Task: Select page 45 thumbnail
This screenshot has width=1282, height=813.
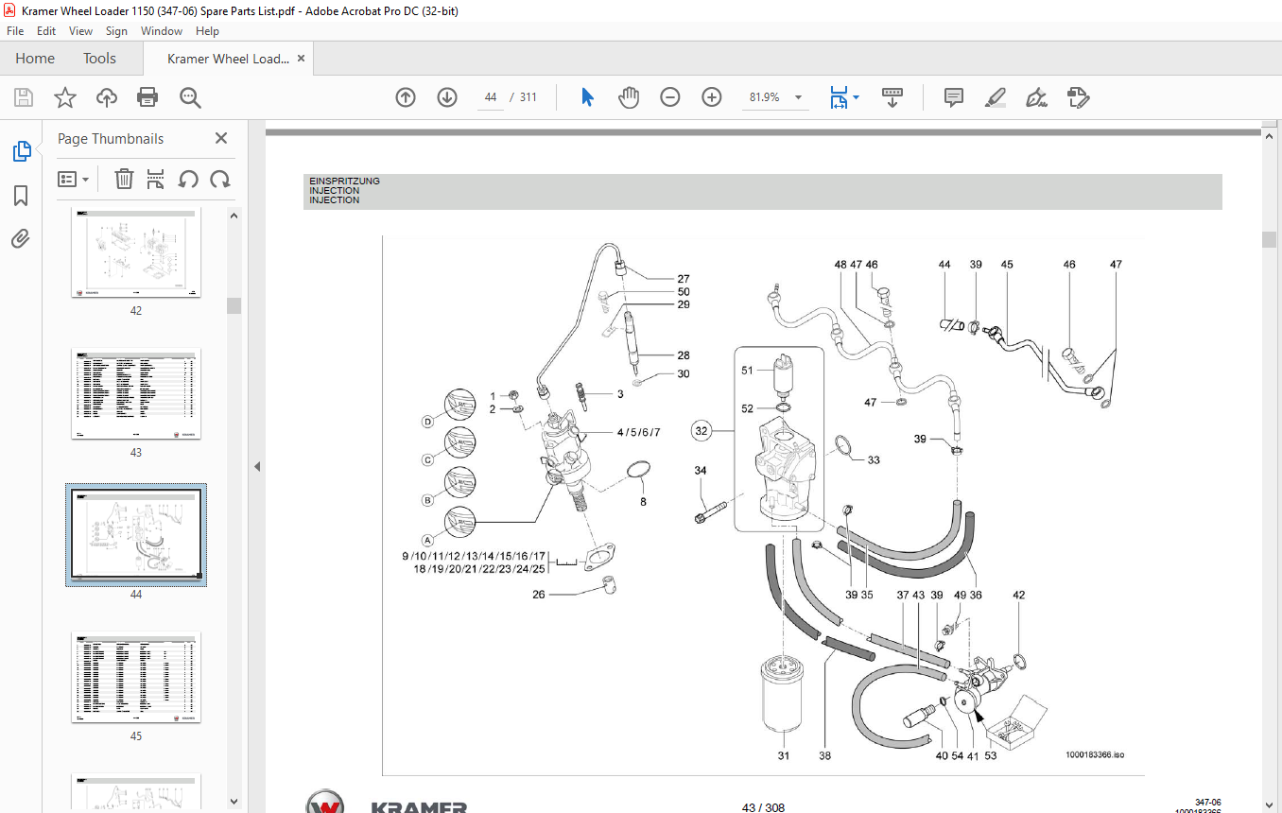Action: [x=136, y=678]
